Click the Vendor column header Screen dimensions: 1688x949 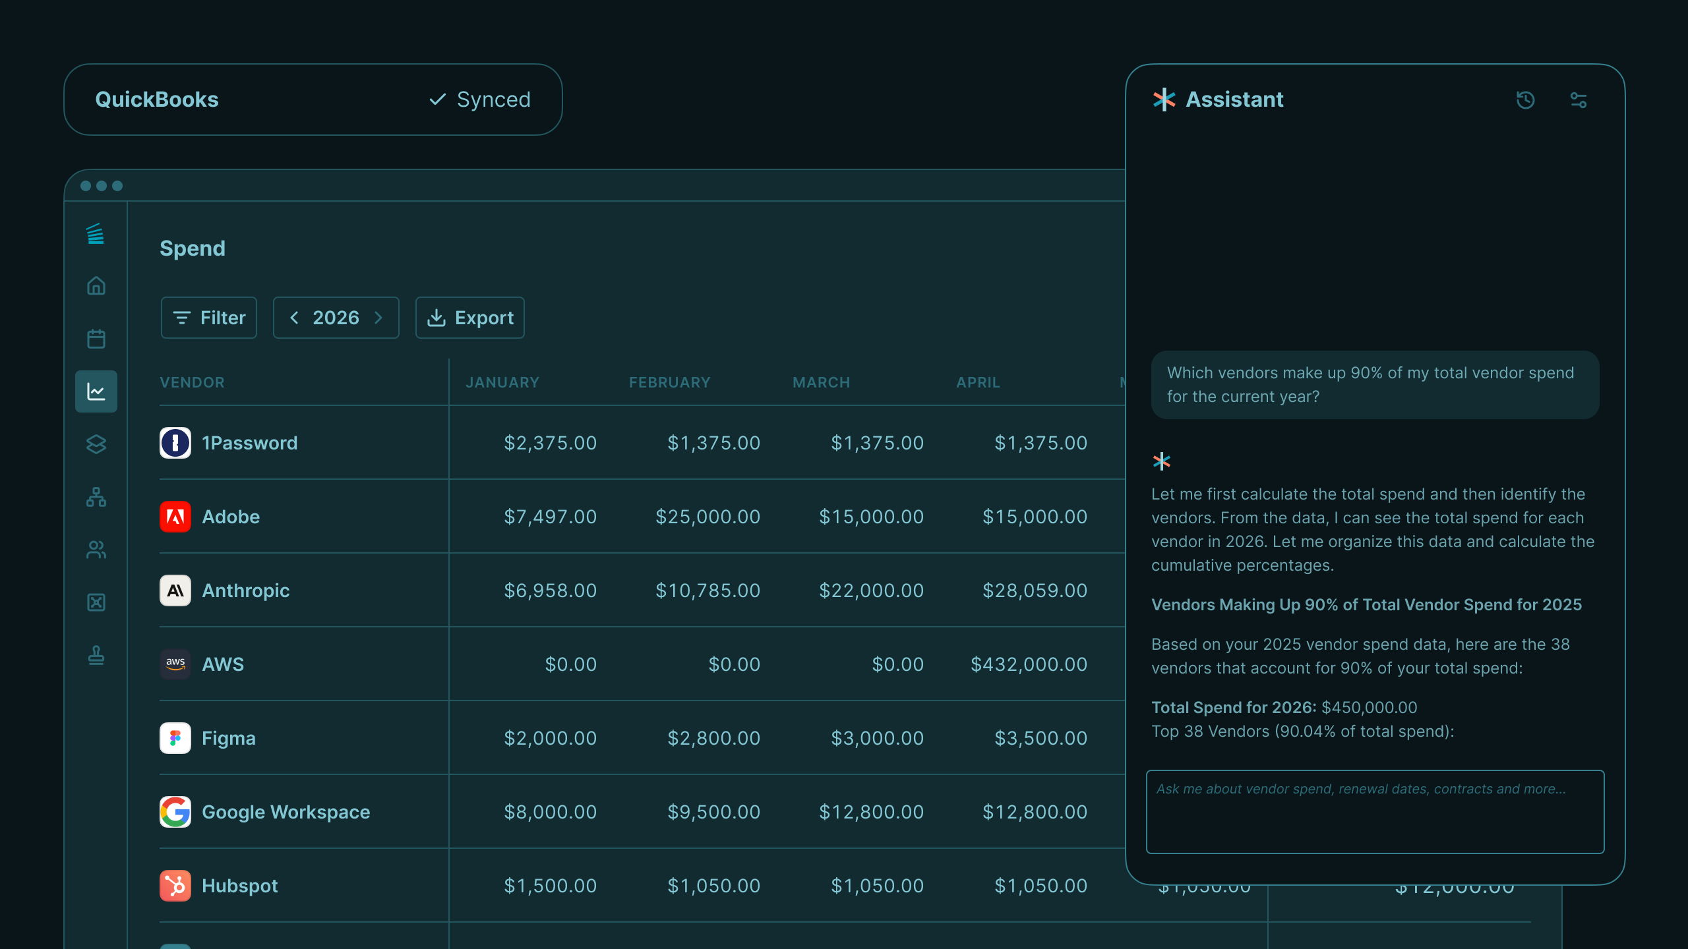(192, 382)
